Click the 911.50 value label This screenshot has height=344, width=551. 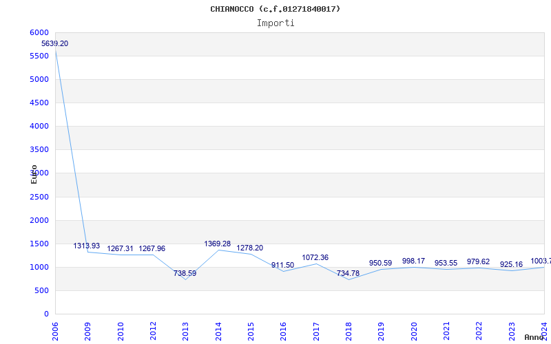pyautogui.click(x=282, y=265)
